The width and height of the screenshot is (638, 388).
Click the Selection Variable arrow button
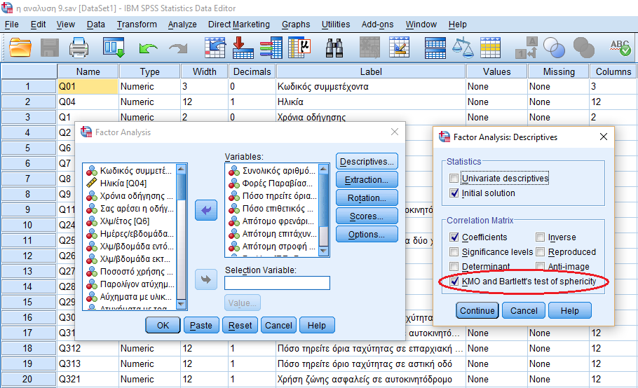206,279
